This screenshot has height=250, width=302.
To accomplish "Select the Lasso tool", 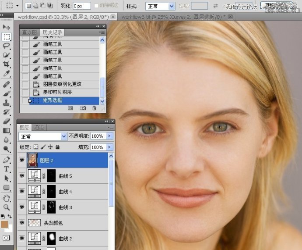I will (x=7, y=46).
